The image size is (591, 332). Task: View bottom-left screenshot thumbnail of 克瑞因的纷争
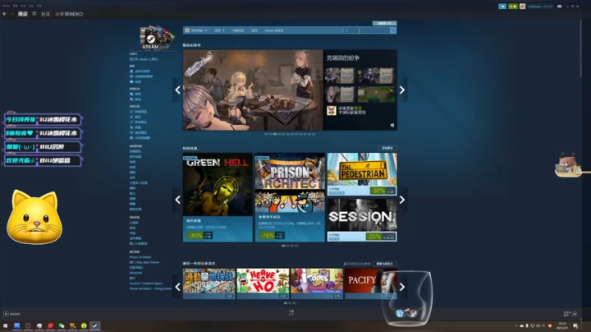pos(341,95)
